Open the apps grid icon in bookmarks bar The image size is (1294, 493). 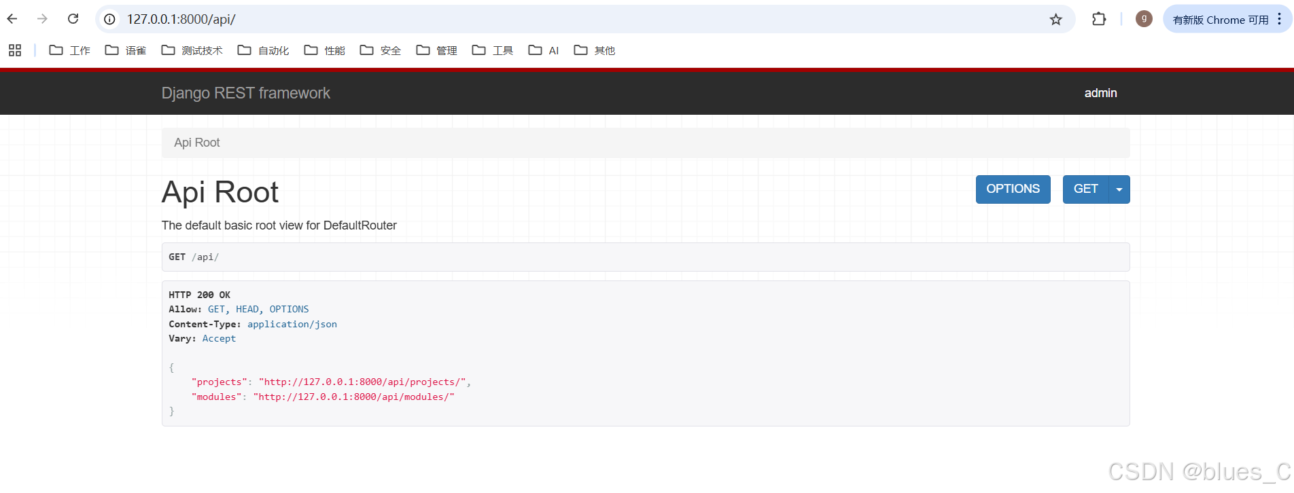15,50
